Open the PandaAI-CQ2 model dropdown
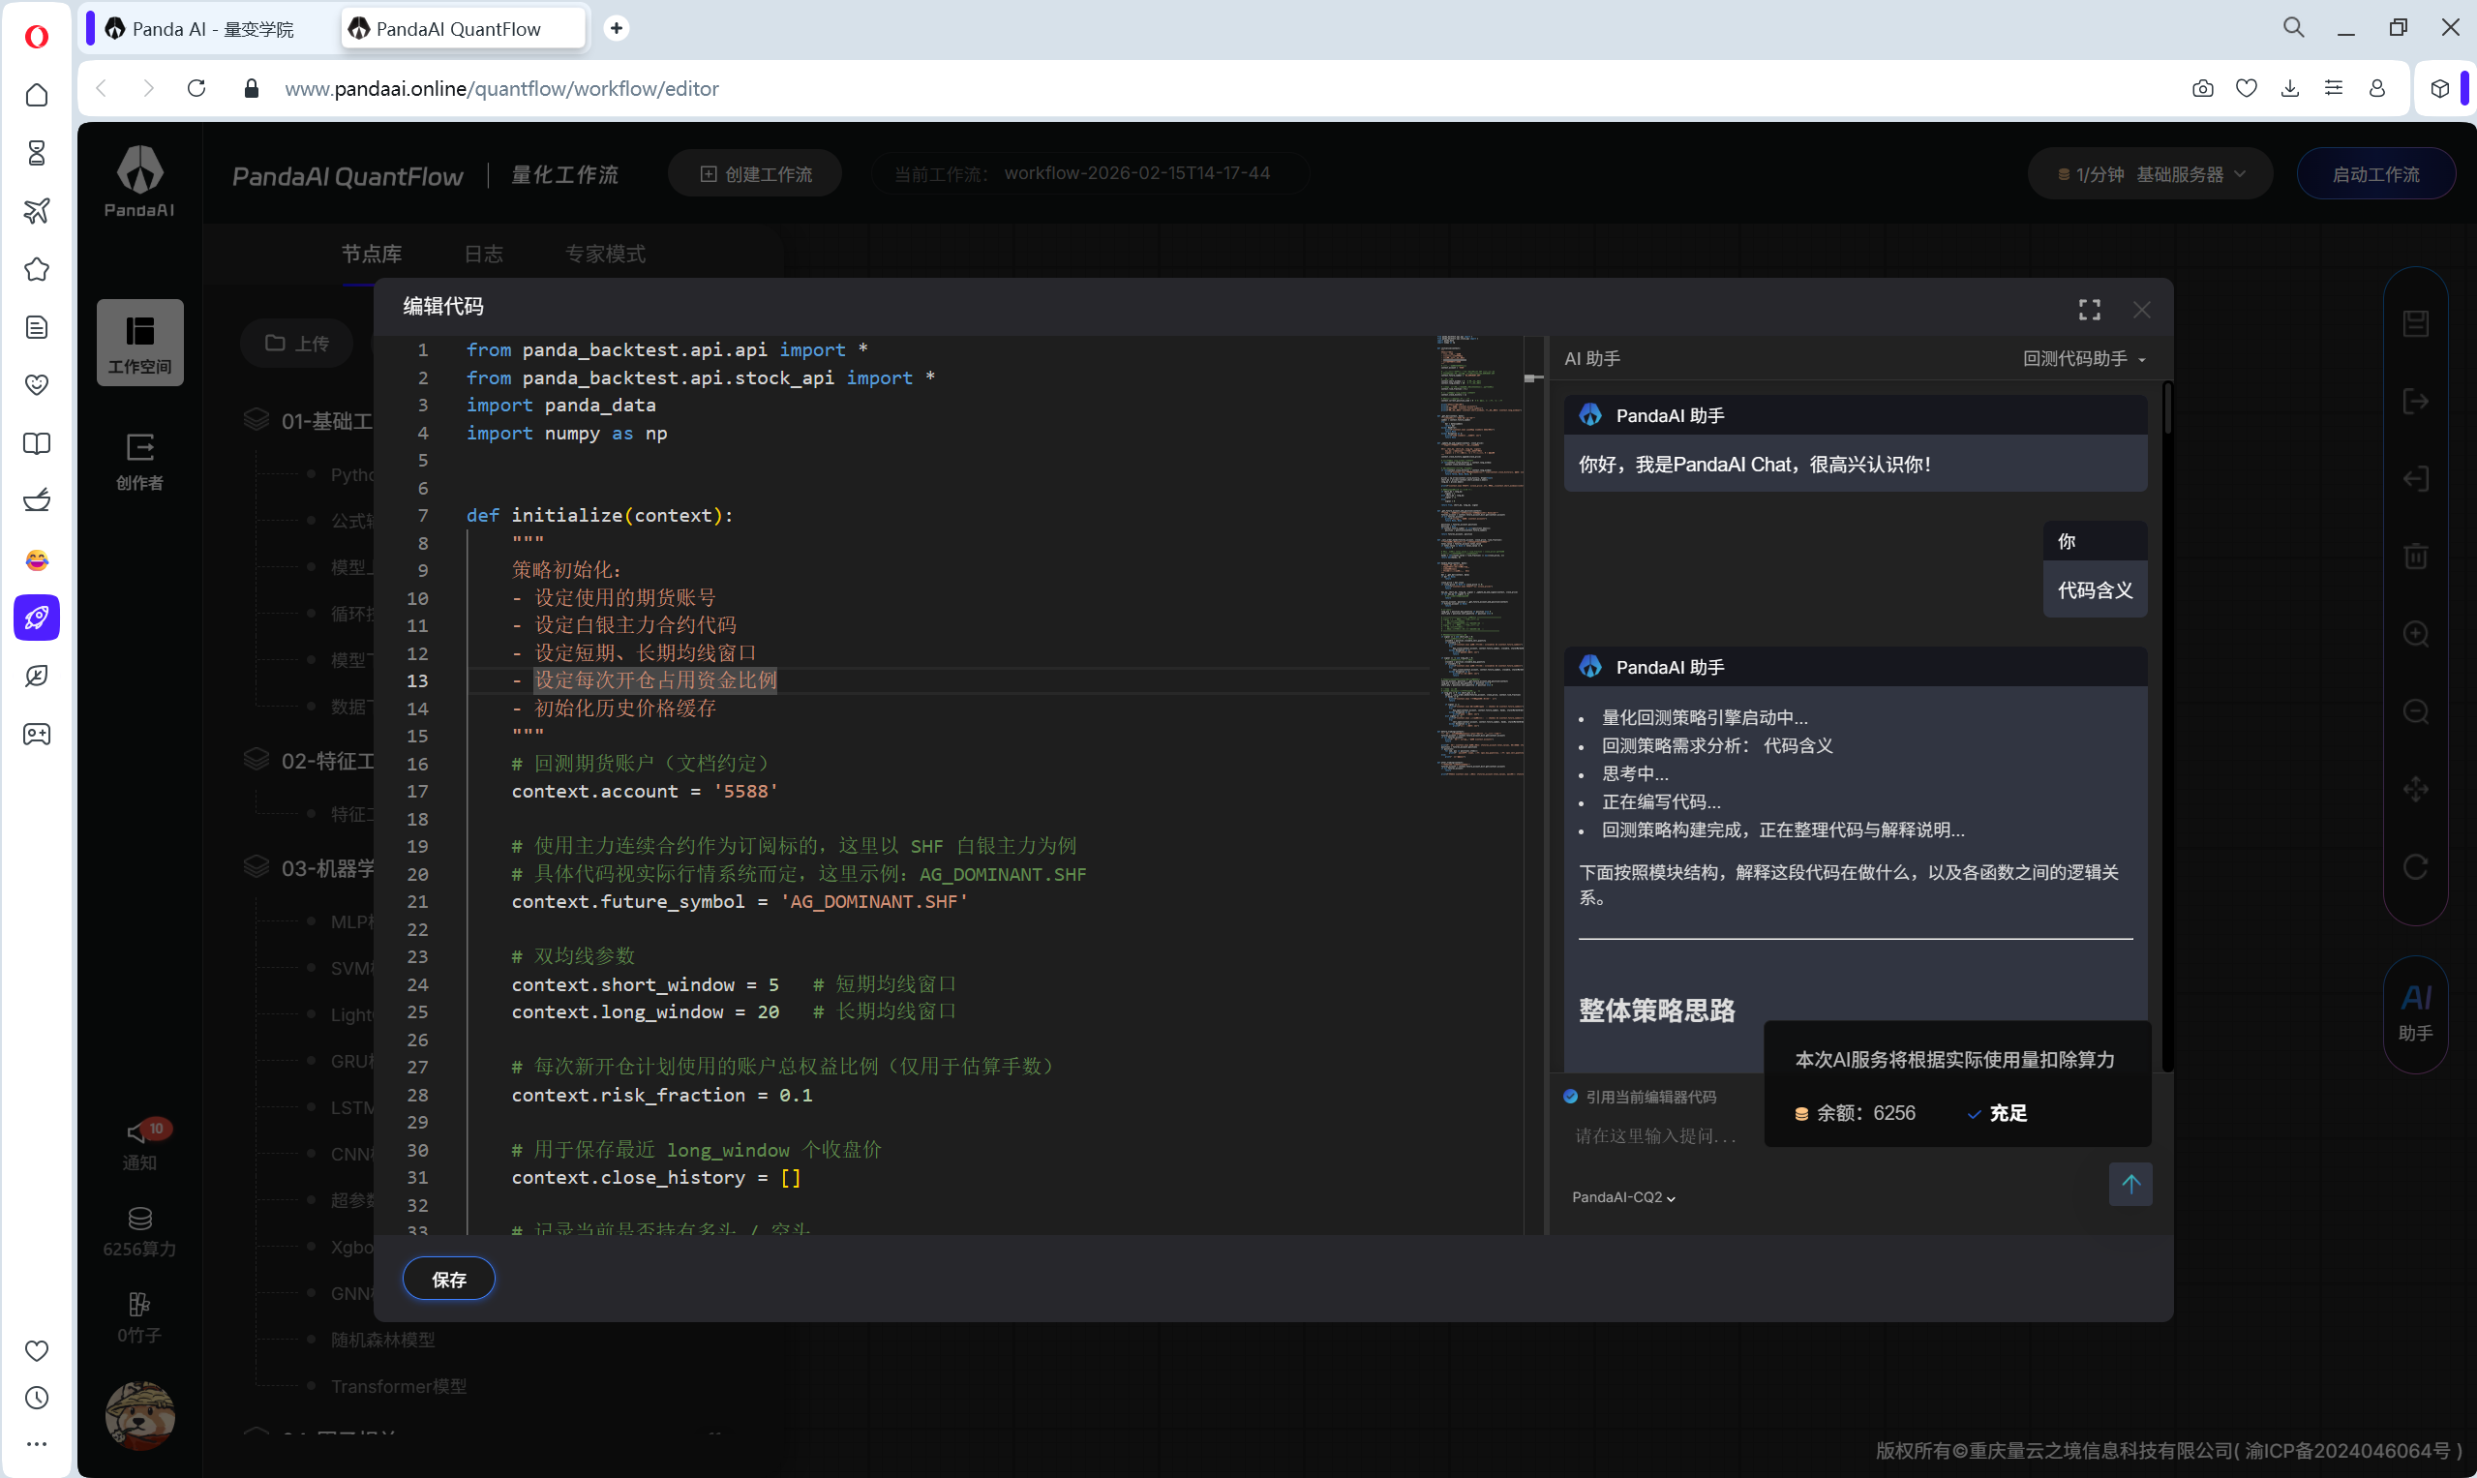 tap(1623, 1197)
